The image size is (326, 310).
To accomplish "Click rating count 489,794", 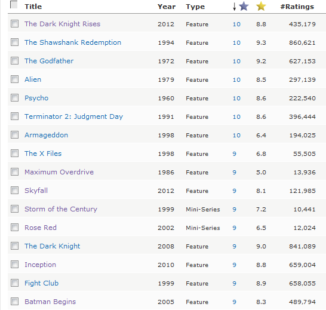I will tap(302, 302).
